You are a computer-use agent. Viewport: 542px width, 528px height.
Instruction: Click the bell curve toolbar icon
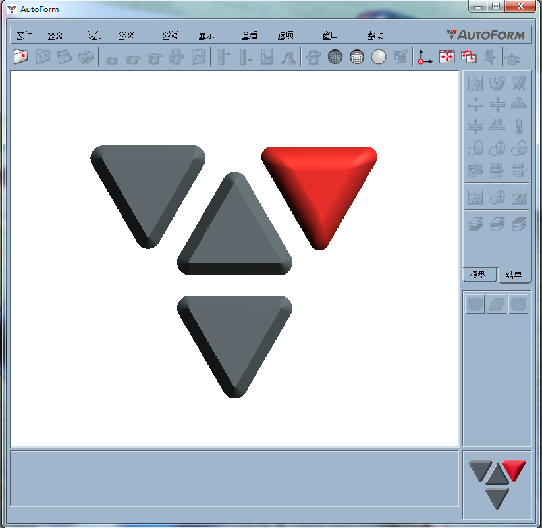(288, 57)
